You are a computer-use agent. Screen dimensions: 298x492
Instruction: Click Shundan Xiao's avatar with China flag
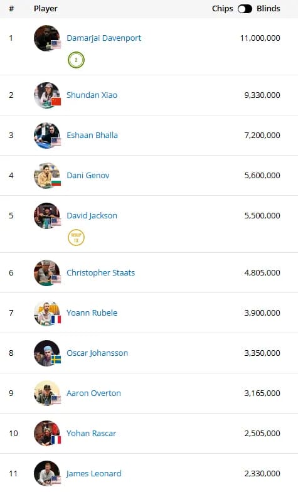[x=47, y=95]
